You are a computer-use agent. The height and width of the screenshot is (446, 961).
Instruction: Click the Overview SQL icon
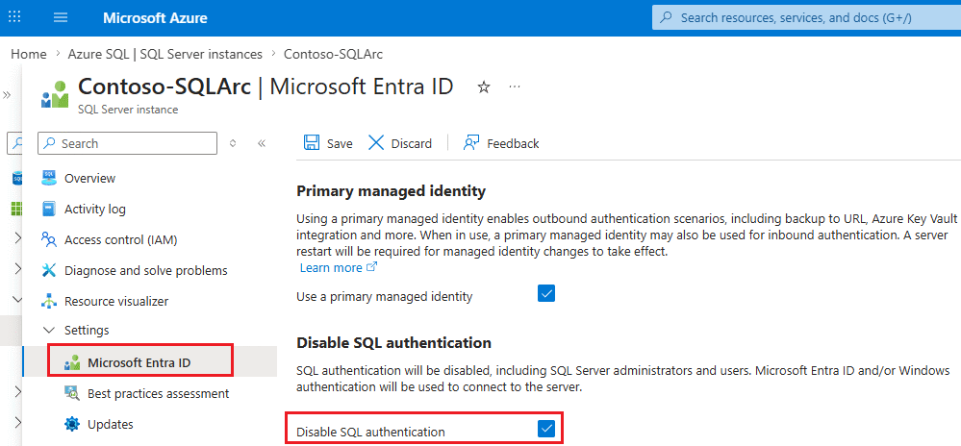click(x=49, y=178)
